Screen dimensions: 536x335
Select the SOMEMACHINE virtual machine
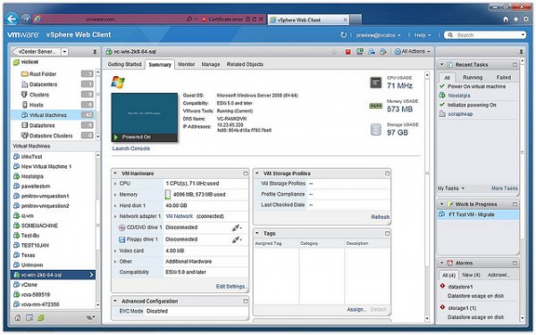pos(39,226)
